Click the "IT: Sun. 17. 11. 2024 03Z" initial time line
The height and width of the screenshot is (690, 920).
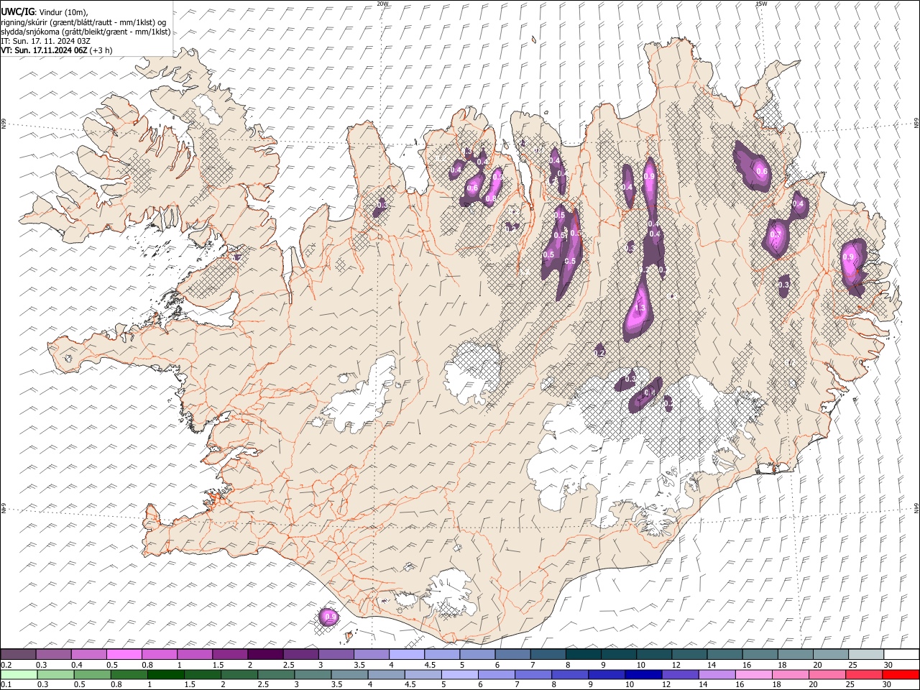45,41
